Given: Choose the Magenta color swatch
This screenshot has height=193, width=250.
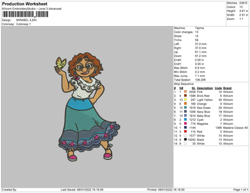Looking at the screenshot, I should pyautogui.click(x=185, y=124).
